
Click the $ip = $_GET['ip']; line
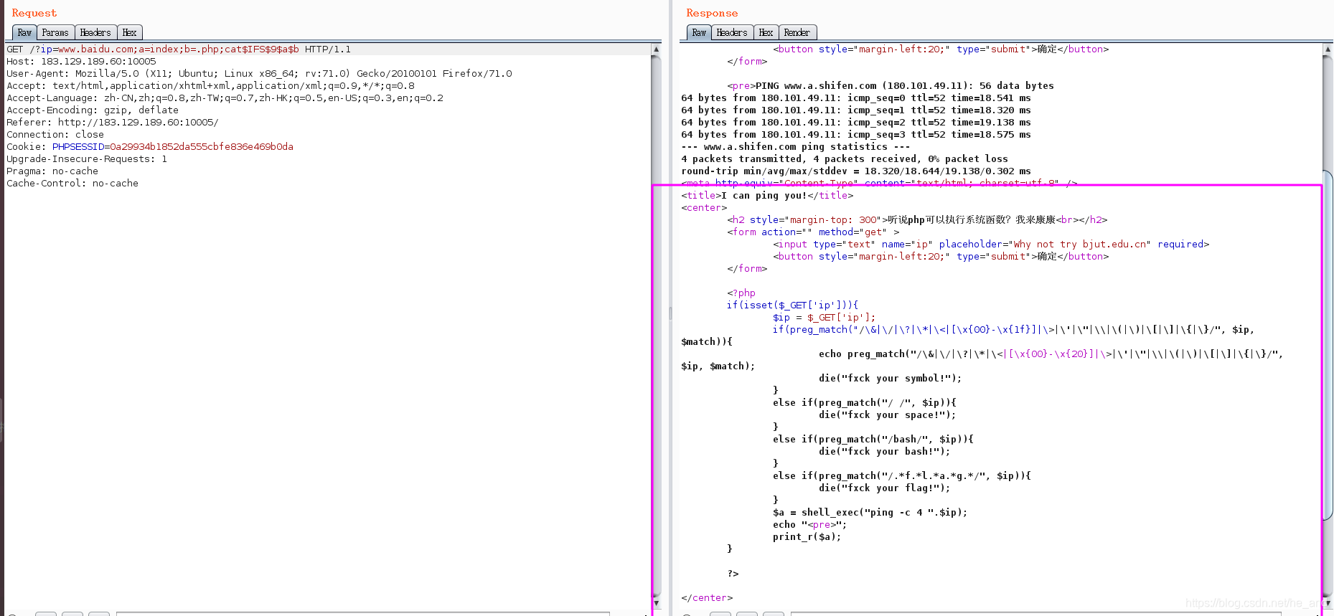(x=825, y=318)
